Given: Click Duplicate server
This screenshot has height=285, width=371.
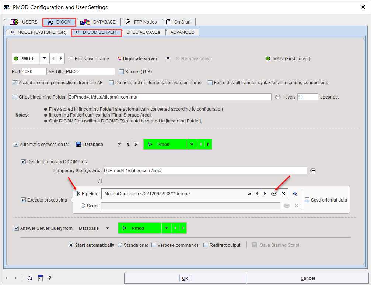Looking at the screenshot, I should [137, 59].
